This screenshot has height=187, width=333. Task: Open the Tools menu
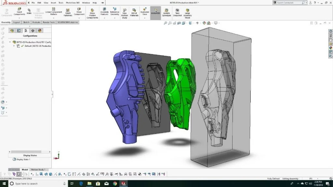click(61, 3)
